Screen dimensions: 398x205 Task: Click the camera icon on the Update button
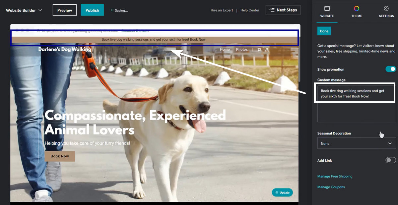(x=277, y=192)
